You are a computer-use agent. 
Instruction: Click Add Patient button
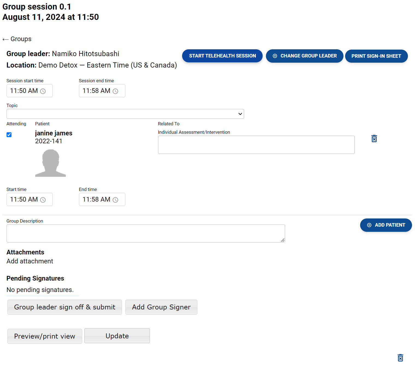(x=386, y=225)
